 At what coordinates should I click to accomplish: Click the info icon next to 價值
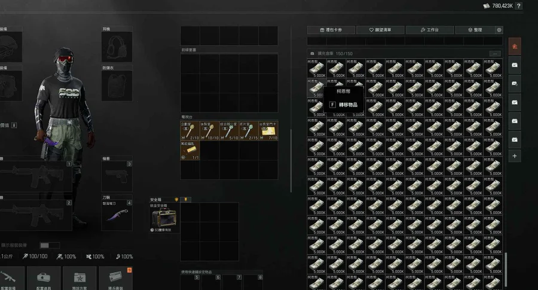point(14,126)
